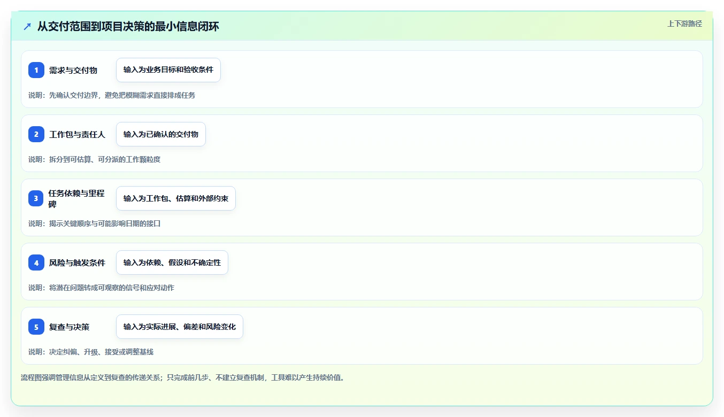Click the 上下游路径 label
This screenshot has height=417, width=724.
(684, 24)
